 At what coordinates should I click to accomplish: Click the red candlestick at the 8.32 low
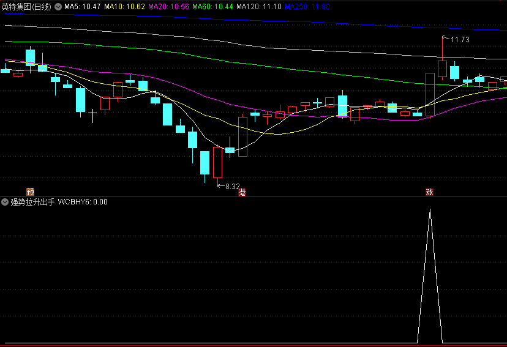(217, 162)
